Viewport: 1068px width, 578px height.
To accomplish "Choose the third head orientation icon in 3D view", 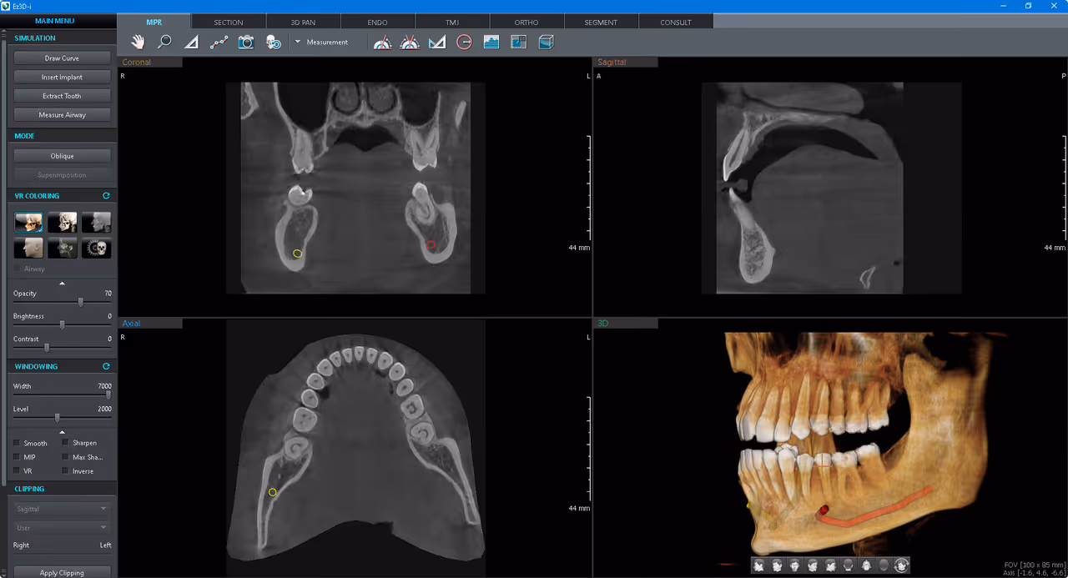I will coord(794,565).
